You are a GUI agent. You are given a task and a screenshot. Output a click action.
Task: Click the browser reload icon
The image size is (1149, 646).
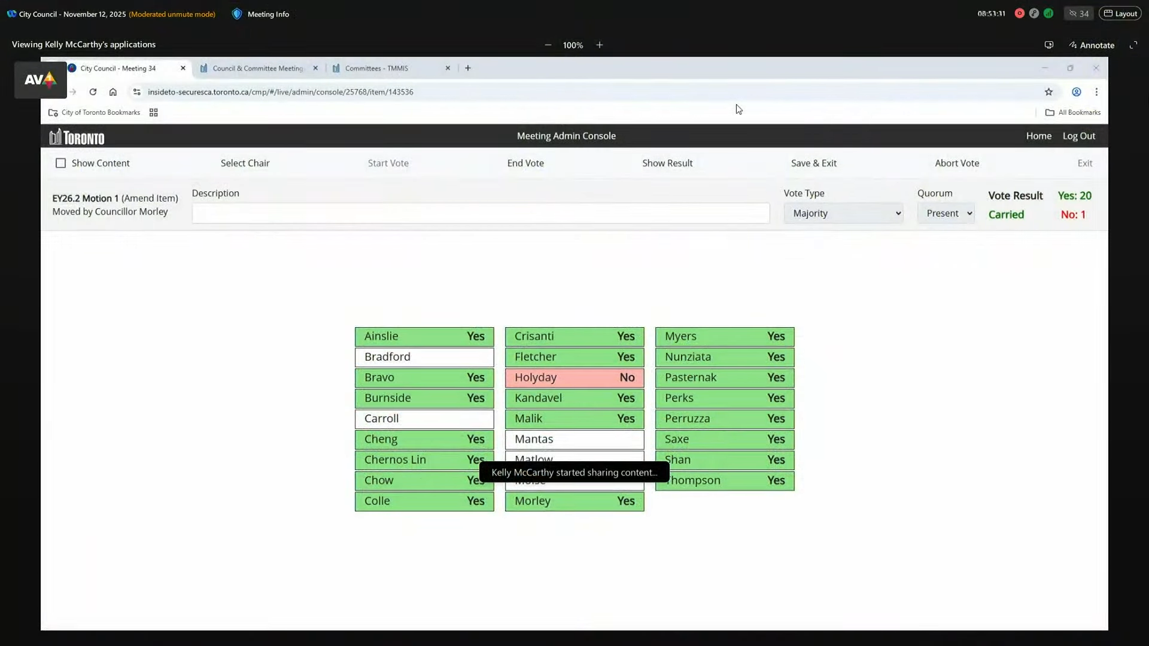pos(93,92)
